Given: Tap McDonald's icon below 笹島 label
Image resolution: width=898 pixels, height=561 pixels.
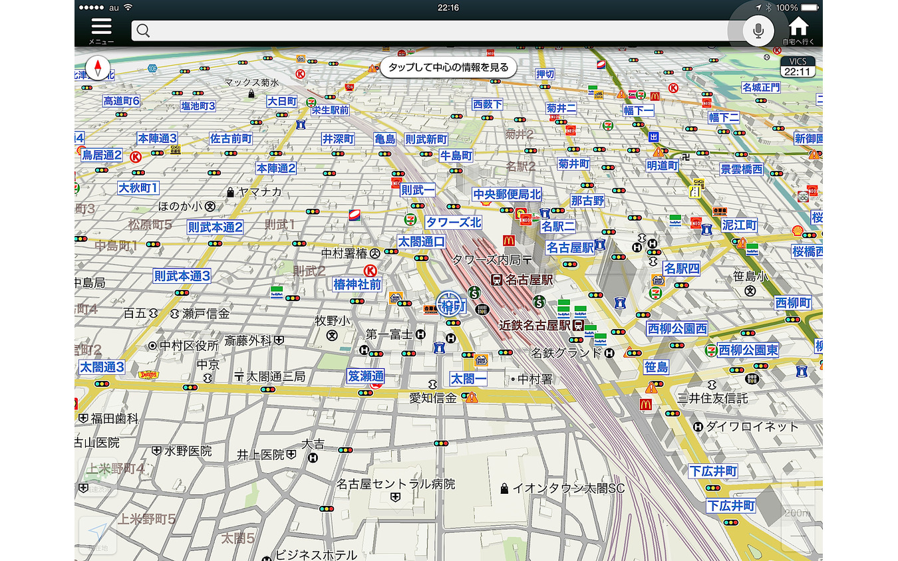Looking at the screenshot, I should pyautogui.click(x=645, y=403).
